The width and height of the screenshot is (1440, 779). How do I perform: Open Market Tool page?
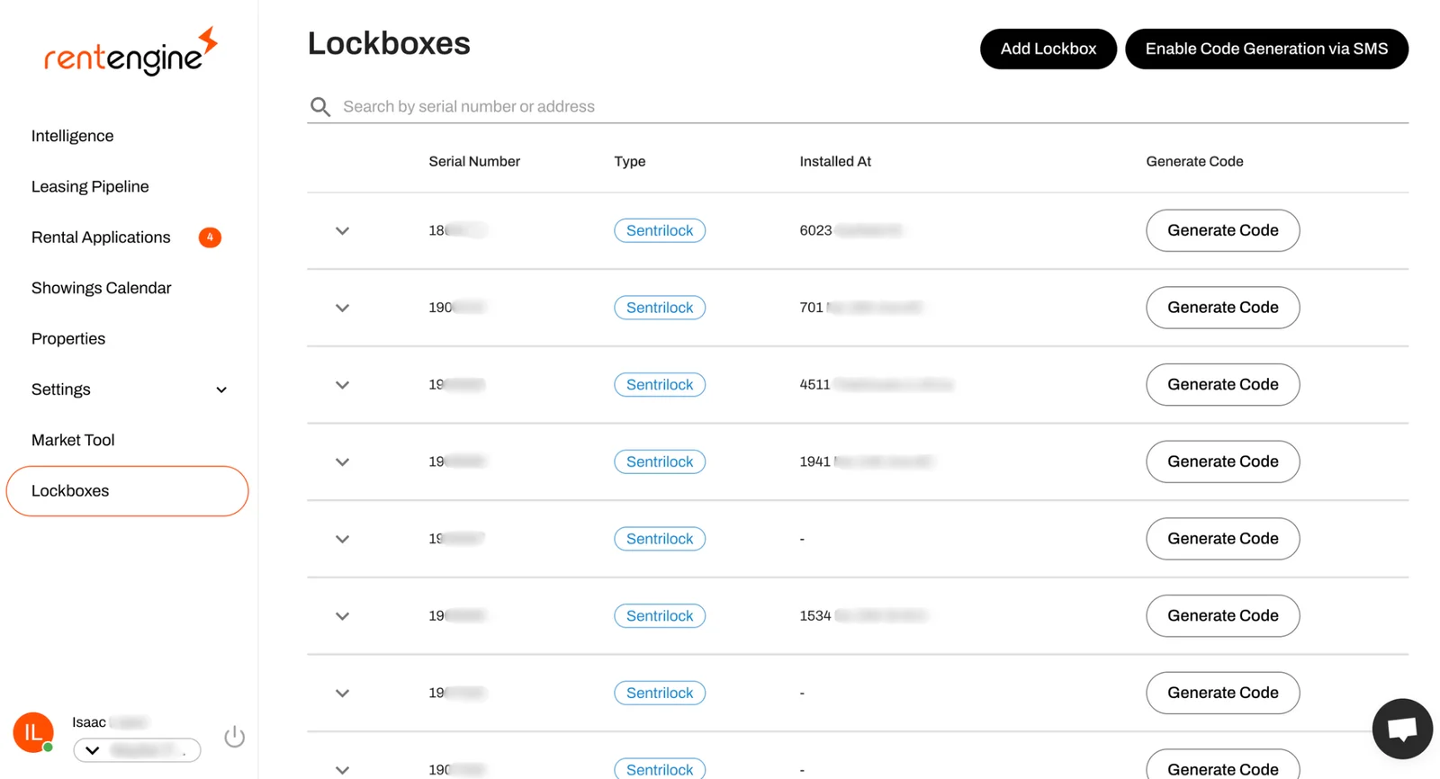73,440
